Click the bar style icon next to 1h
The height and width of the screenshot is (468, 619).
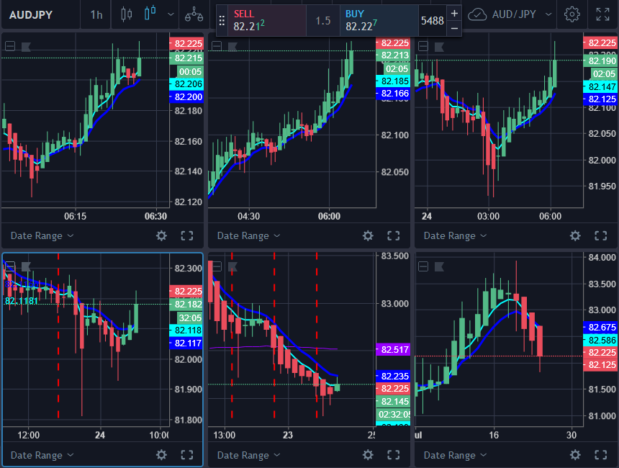[127, 14]
